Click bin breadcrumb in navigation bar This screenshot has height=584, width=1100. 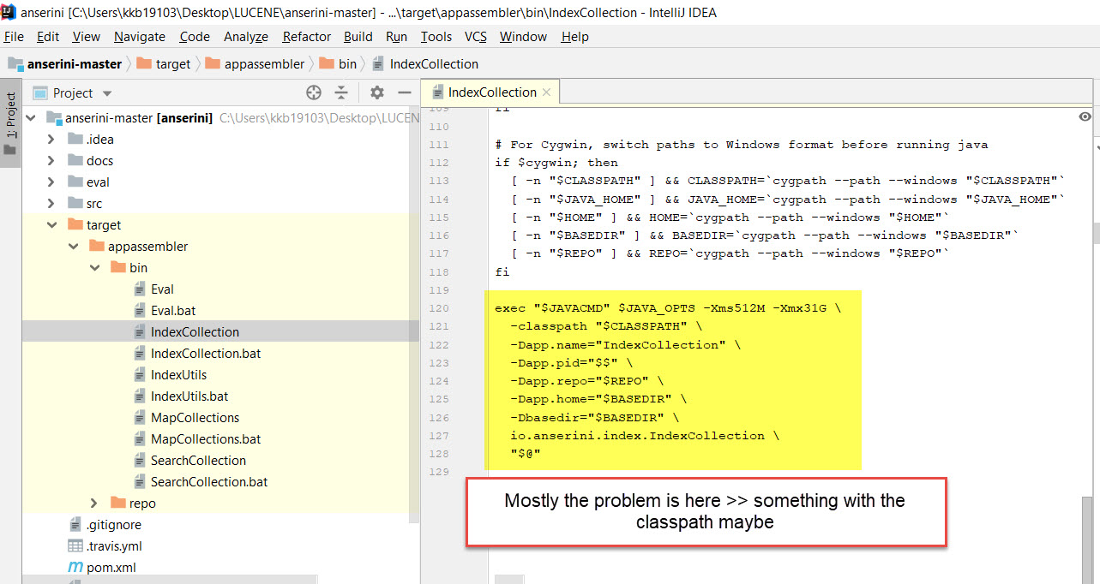338,64
